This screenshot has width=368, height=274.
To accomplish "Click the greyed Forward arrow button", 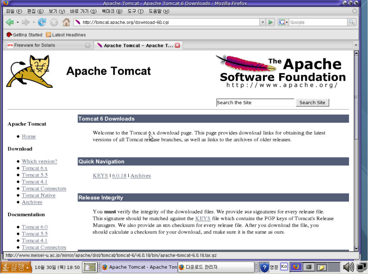I will pyautogui.click(x=26, y=23).
